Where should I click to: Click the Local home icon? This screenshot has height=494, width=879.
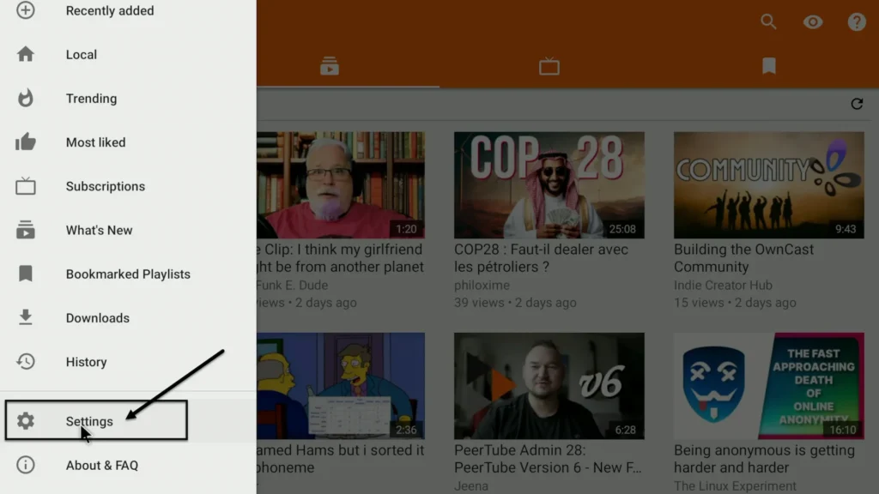click(x=25, y=54)
